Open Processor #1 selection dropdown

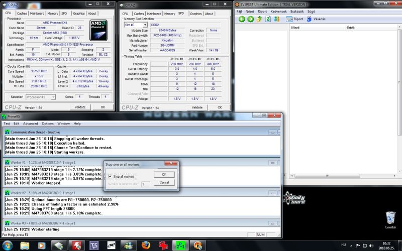tap(53, 97)
